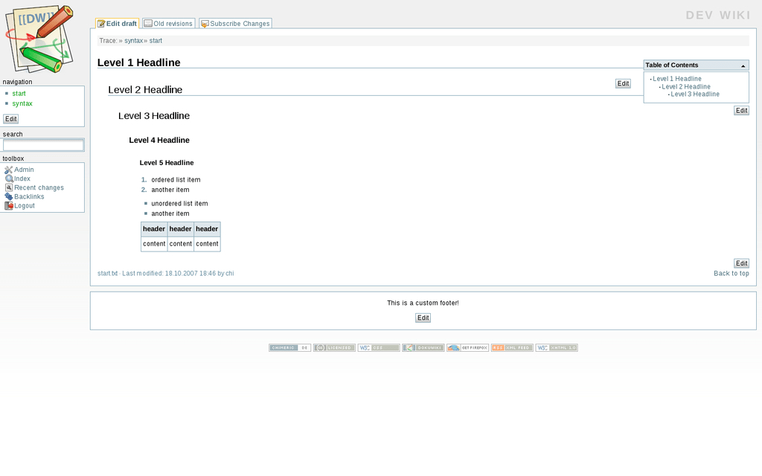
Task: Click the 'syntax' breadcrumb in Trace
Action: point(134,41)
